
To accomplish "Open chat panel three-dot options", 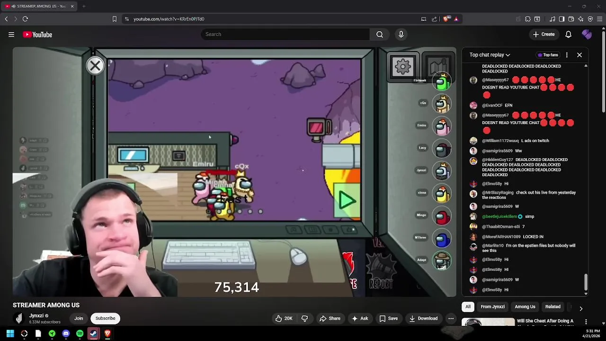I will click(567, 55).
